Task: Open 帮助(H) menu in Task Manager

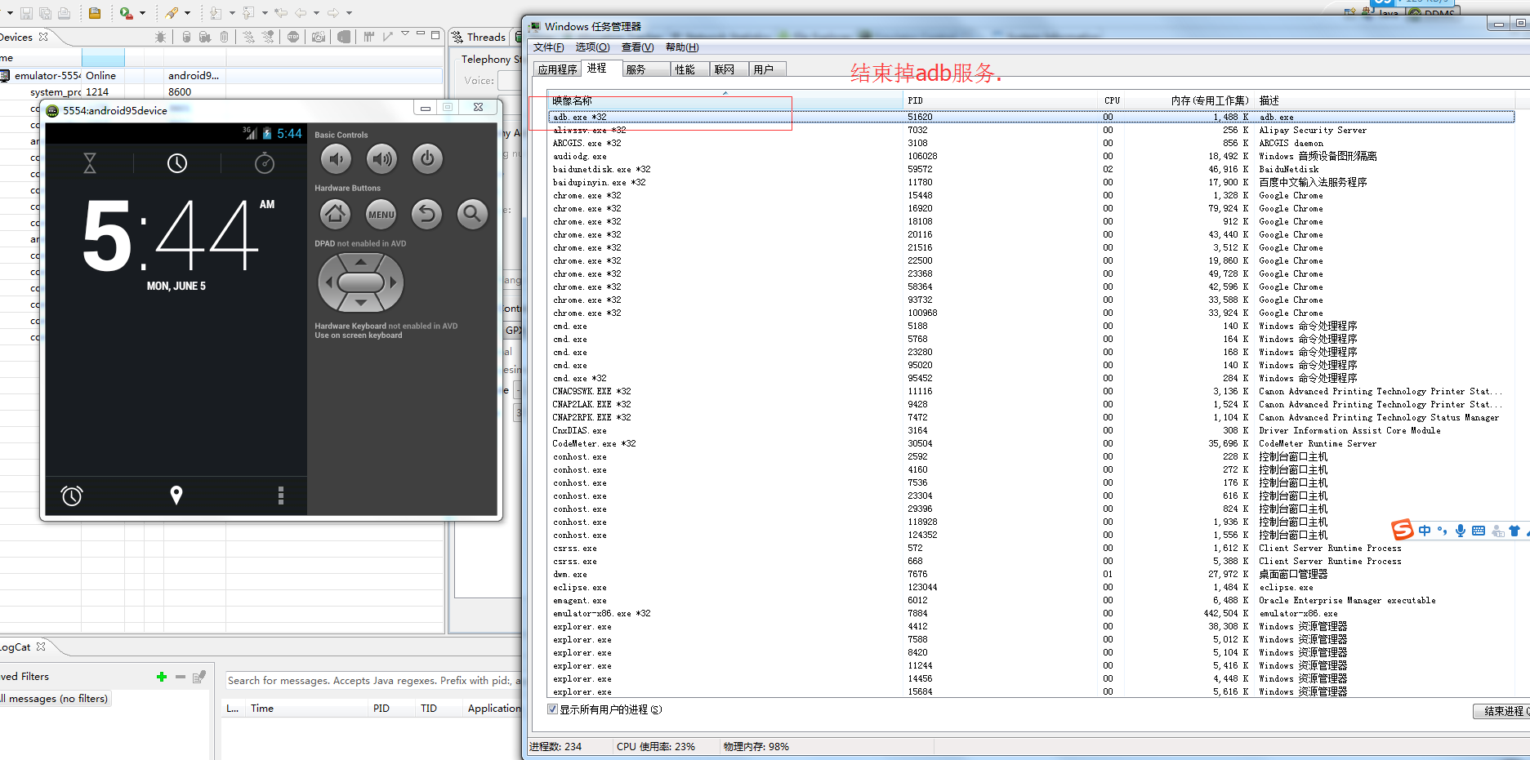Action: 682,47
